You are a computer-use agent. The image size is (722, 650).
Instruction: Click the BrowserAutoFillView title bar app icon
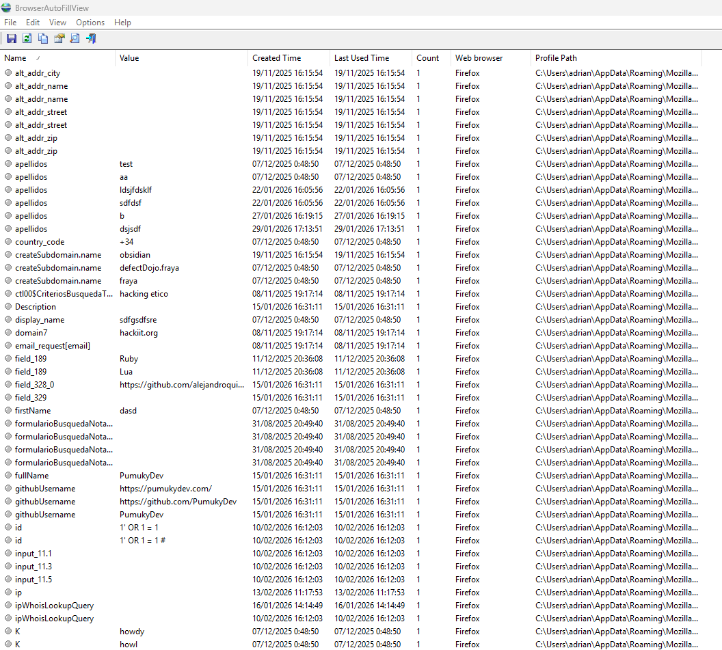click(6, 8)
